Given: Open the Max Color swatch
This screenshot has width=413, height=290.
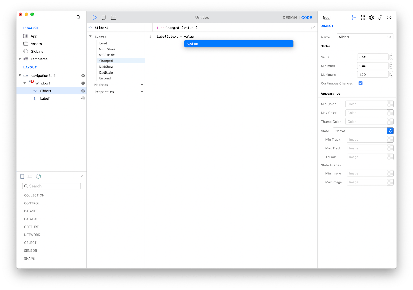Looking at the screenshot, I should (x=390, y=113).
